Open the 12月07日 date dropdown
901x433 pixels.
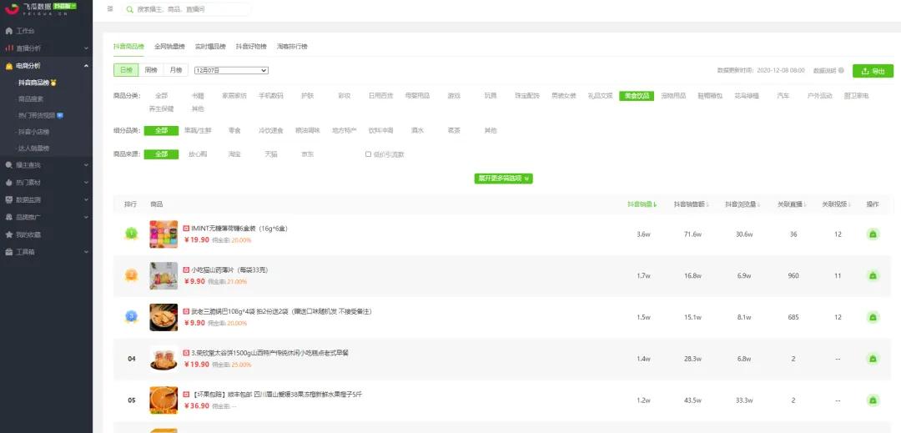(x=232, y=70)
